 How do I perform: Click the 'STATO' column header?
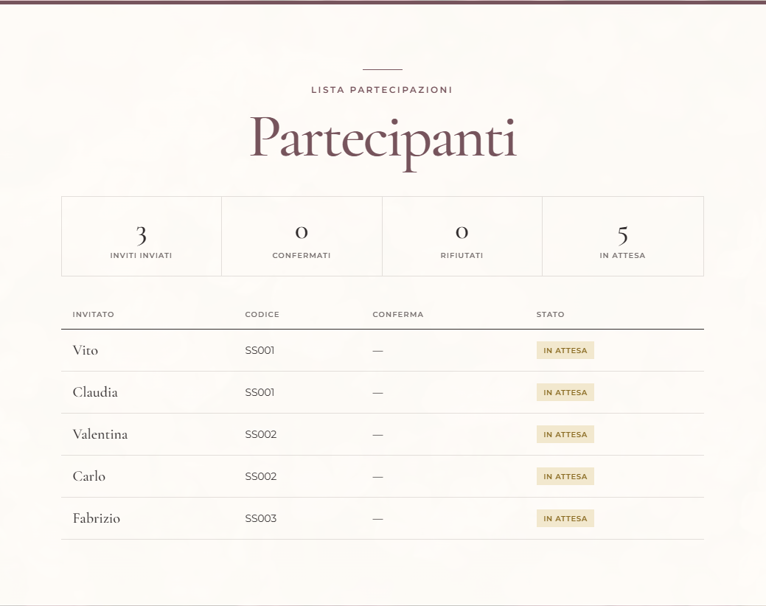[551, 315]
